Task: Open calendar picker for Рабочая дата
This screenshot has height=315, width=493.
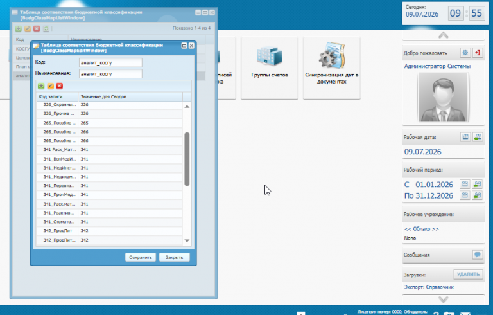Action: coord(465,137)
